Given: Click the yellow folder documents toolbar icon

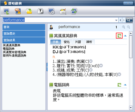Looking at the screenshot, I should click(29, 11).
